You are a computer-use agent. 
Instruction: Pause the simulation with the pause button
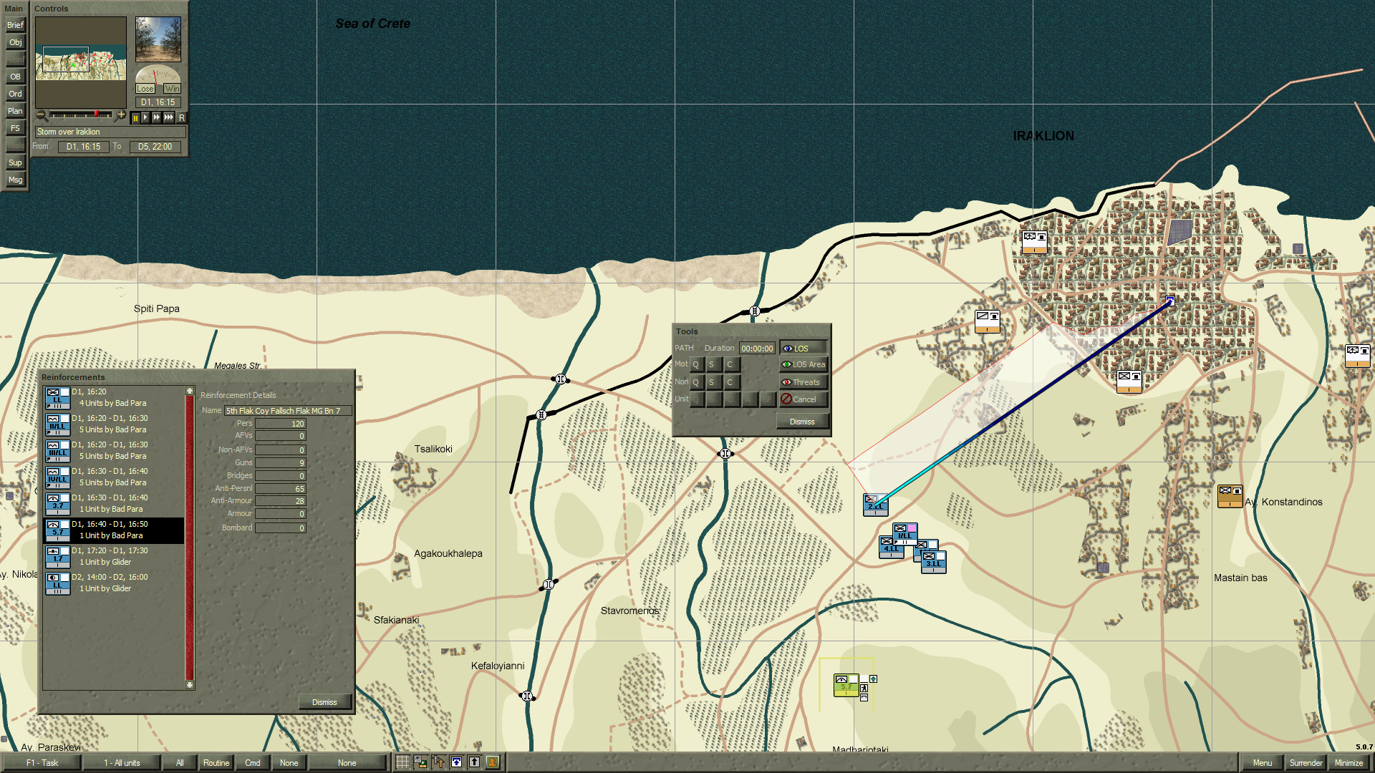coord(137,117)
